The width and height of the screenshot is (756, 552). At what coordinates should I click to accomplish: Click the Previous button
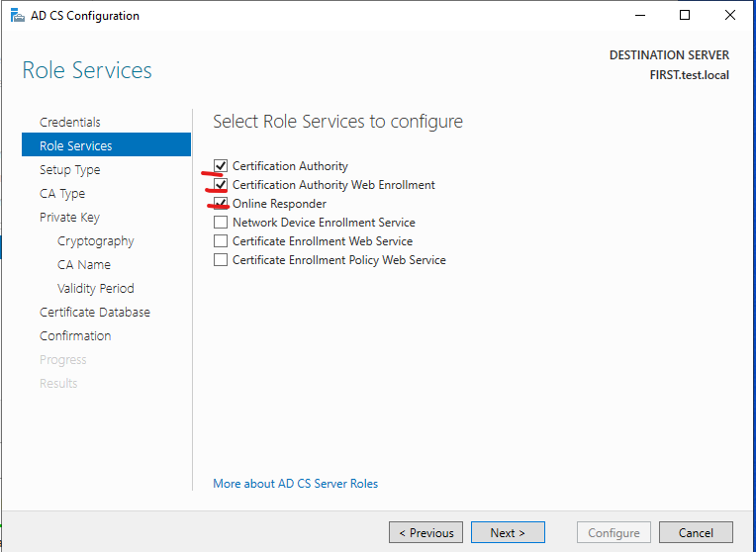425,532
